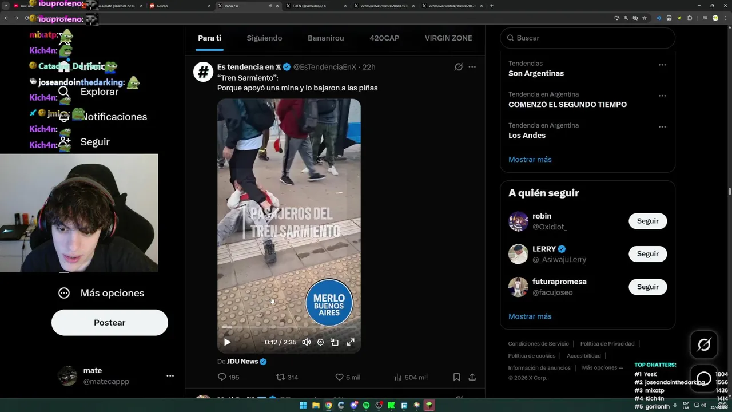Seek along the video progress bar
This screenshot has width=732, height=412.
tap(289, 327)
